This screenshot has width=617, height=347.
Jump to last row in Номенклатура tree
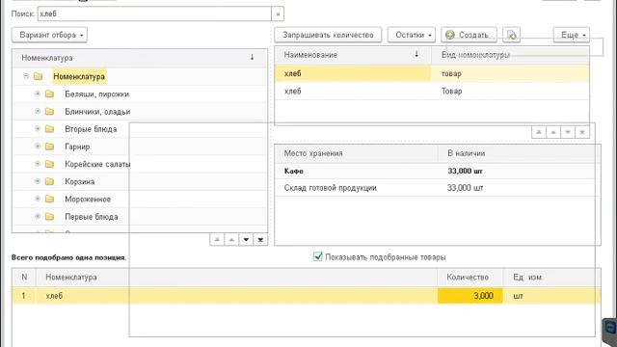coord(260,240)
